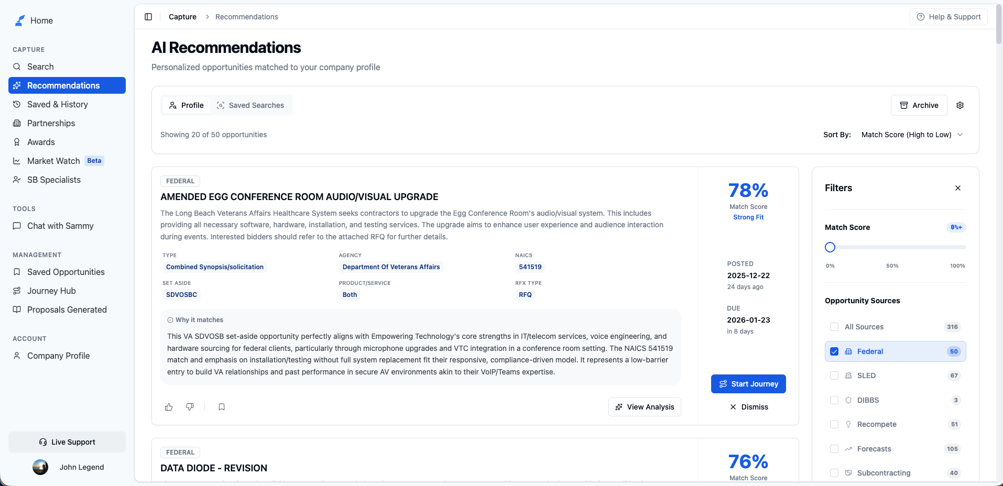Close the Filters panel
Viewport: 1003px width, 486px height.
click(x=957, y=188)
